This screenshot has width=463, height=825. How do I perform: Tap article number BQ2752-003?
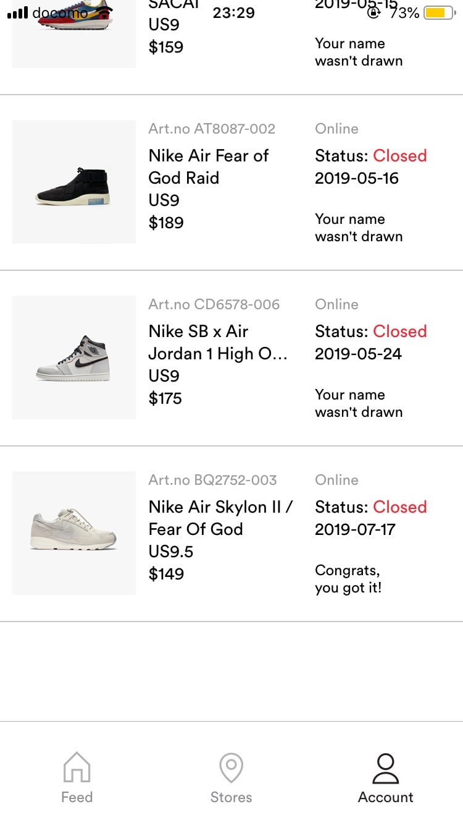[212, 480]
